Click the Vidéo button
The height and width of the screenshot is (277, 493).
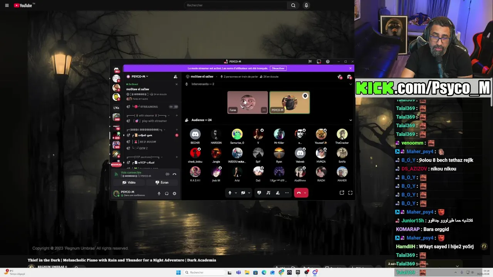[x=129, y=182]
